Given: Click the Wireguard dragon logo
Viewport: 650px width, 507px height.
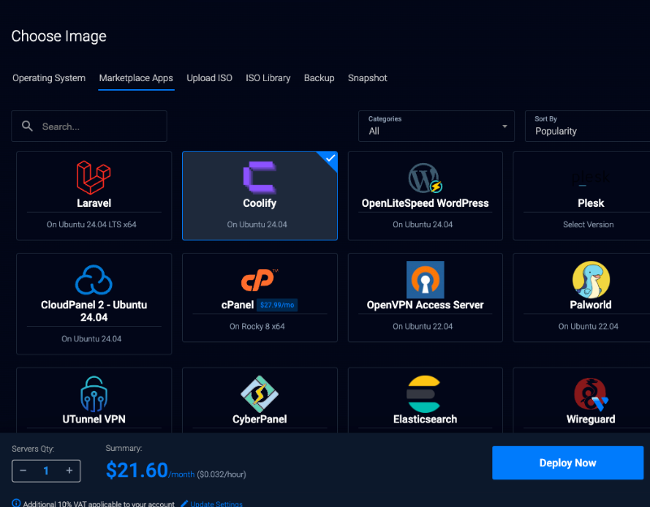Looking at the screenshot, I should (x=591, y=394).
